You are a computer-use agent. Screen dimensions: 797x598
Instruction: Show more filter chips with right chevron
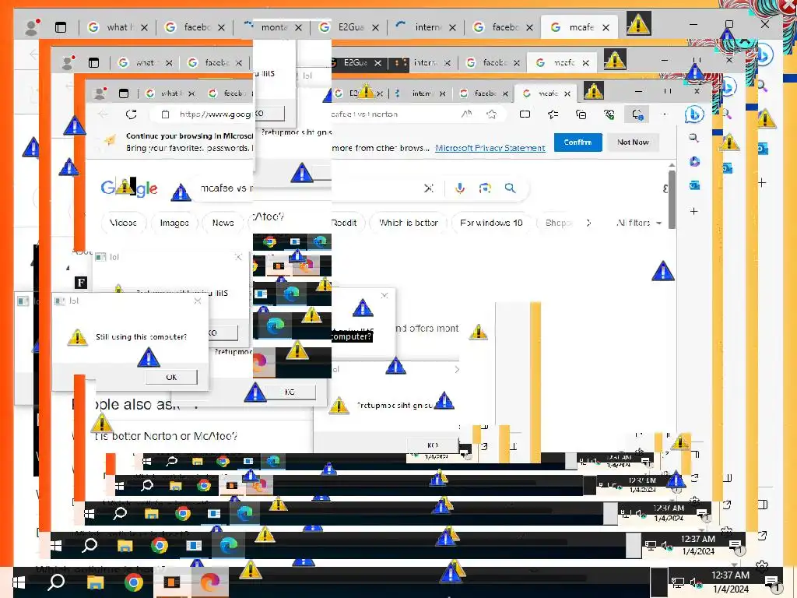[588, 223]
